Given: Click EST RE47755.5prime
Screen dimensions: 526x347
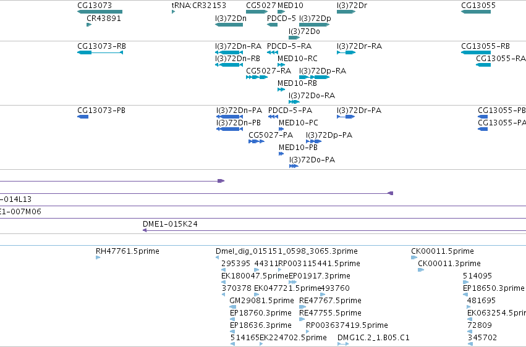Looking at the screenshot, I should [x=302, y=319].
